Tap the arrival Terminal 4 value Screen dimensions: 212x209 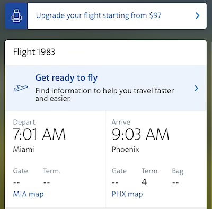click(144, 182)
